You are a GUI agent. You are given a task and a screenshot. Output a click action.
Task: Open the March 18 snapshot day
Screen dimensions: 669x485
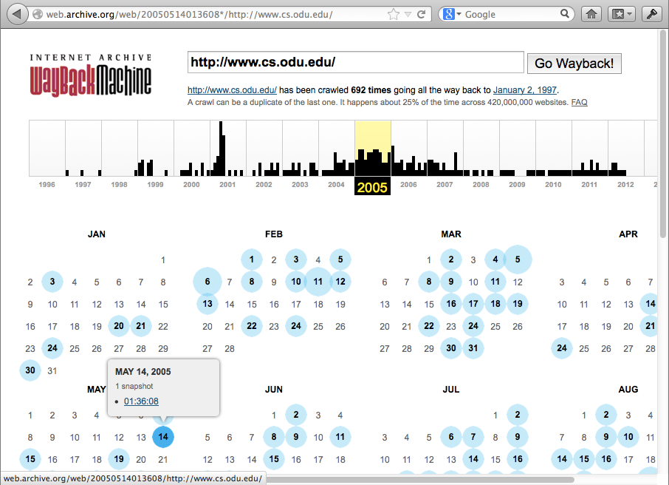coord(495,304)
